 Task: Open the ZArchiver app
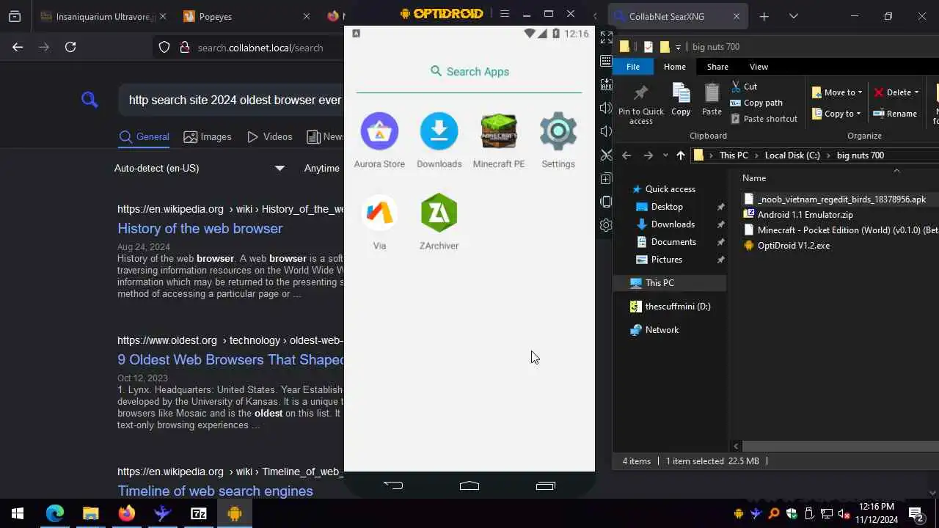click(439, 222)
